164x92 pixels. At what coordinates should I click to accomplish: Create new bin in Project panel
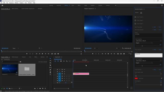click(x=40, y=88)
